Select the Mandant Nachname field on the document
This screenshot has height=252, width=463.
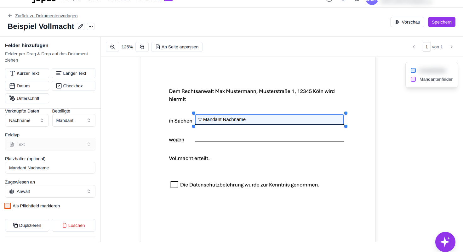click(269, 119)
